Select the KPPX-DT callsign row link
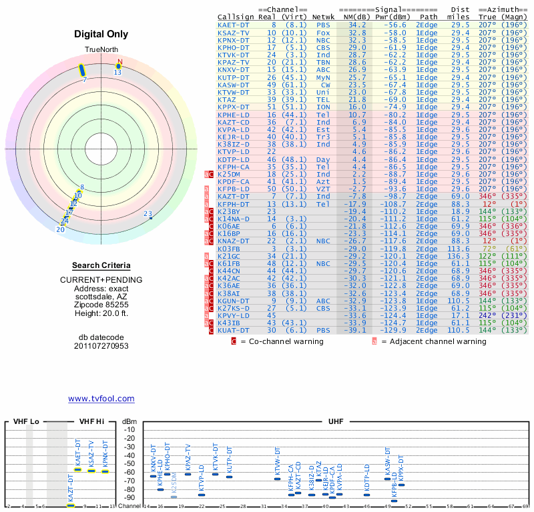 click(234, 107)
